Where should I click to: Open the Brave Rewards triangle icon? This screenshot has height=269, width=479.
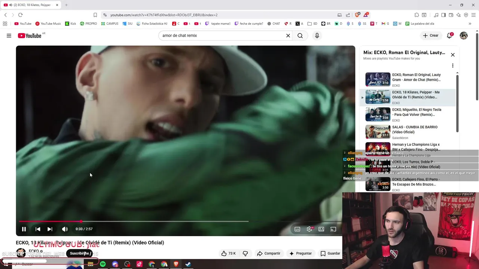[x=366, y=15]
